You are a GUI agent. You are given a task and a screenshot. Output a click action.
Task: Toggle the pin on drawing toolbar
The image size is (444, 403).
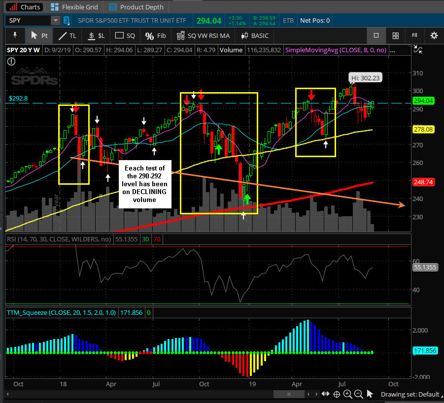tap(15, 35)
